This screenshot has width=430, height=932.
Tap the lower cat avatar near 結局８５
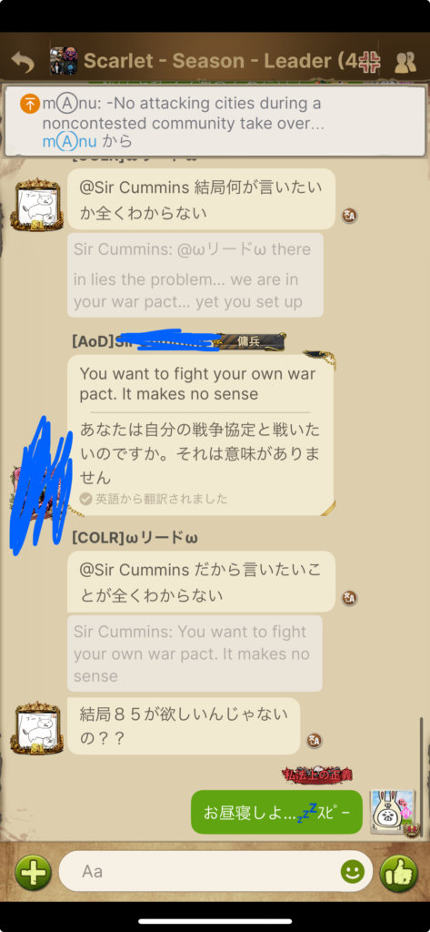coord(37,727)
